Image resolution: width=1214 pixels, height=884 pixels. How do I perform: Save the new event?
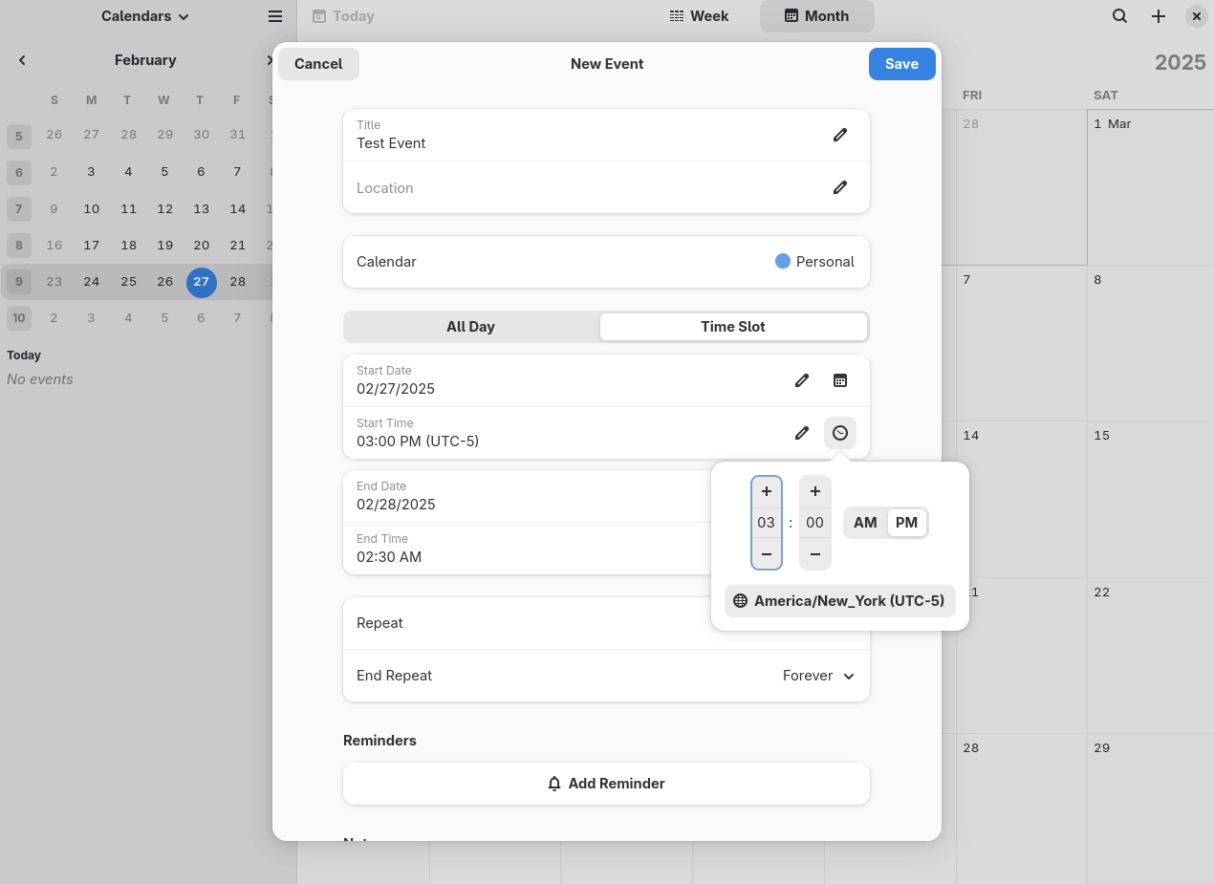[x=901, y=63]
